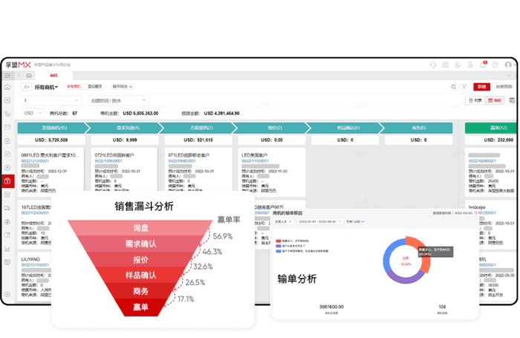
Task: Open the open-book icon in sidebar
Action: point(7,235)
